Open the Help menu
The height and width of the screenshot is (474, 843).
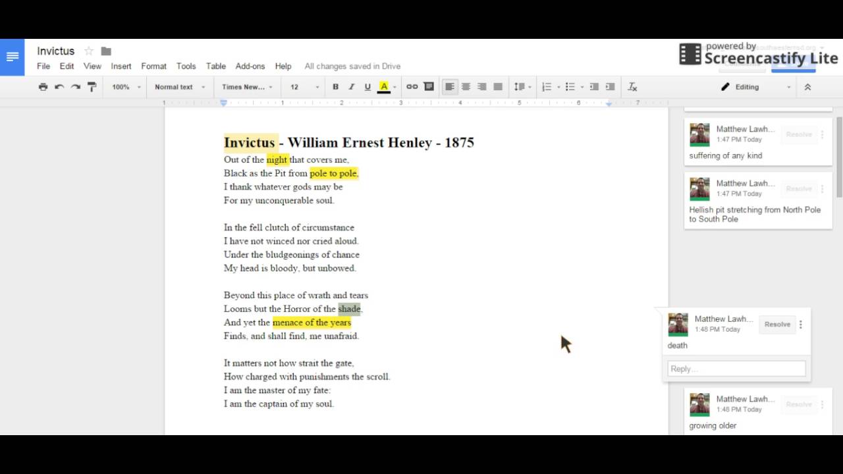tap(283, 66)
